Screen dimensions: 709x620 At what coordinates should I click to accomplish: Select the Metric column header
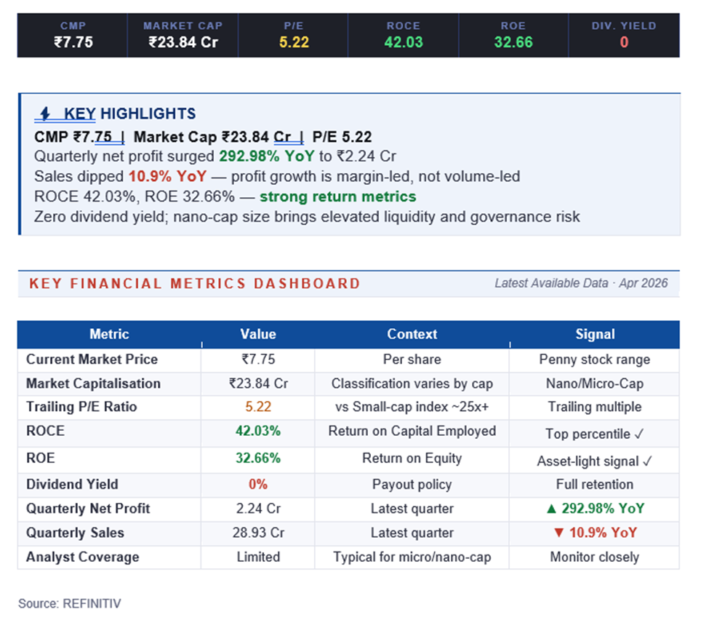tap(109, 335)
